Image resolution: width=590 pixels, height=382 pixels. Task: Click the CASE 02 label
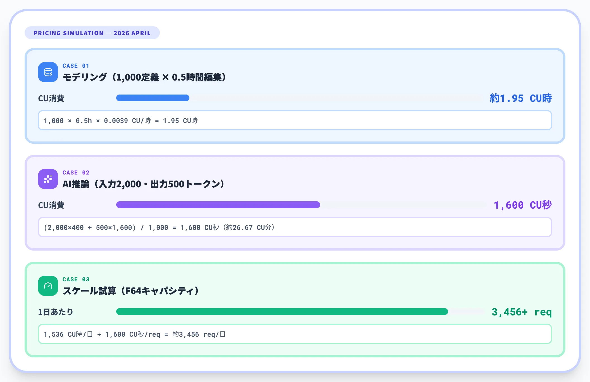pyautogui.click(x=76, y=173)
